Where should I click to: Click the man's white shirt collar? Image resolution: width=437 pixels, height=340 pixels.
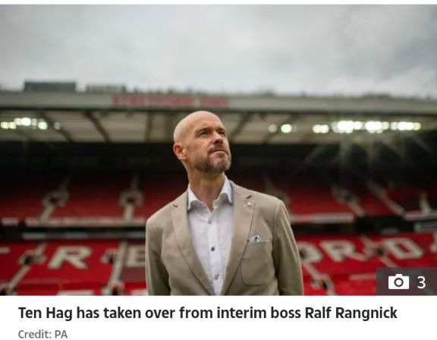pyautogui.click(x=209, y=197)
